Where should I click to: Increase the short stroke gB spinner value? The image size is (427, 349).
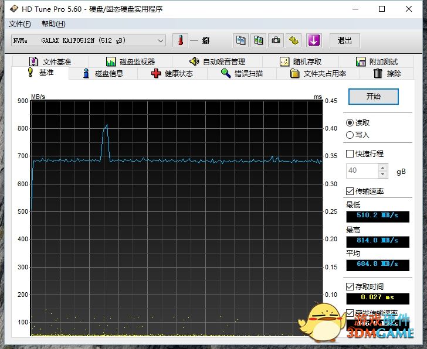[383, 167]
